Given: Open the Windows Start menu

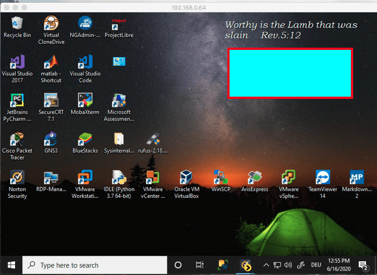Looking at the screenshot, I should point(11,265).
